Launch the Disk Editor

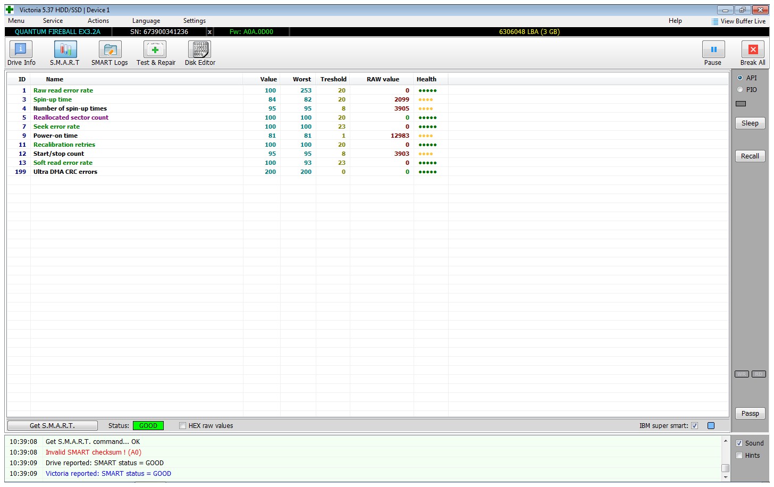(x=199, y=49)
